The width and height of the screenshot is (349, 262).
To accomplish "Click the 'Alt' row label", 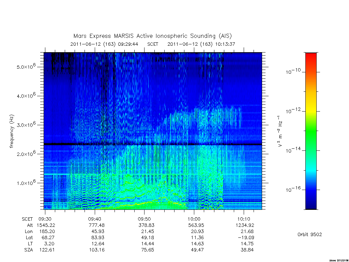I will pos(30,225).
